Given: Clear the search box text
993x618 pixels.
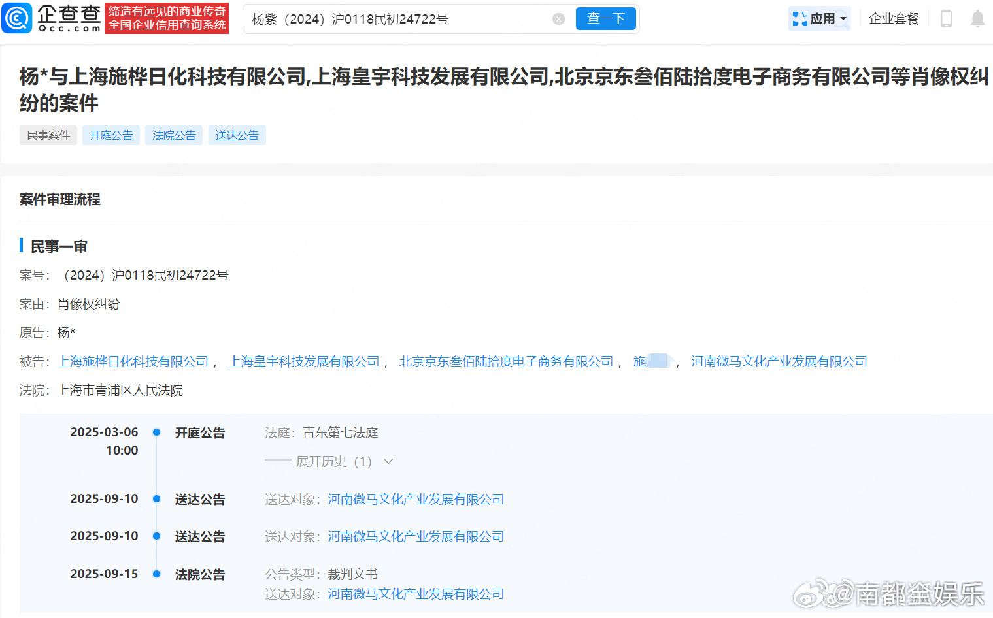Looking at the screenshot, I should click(559, 19).
